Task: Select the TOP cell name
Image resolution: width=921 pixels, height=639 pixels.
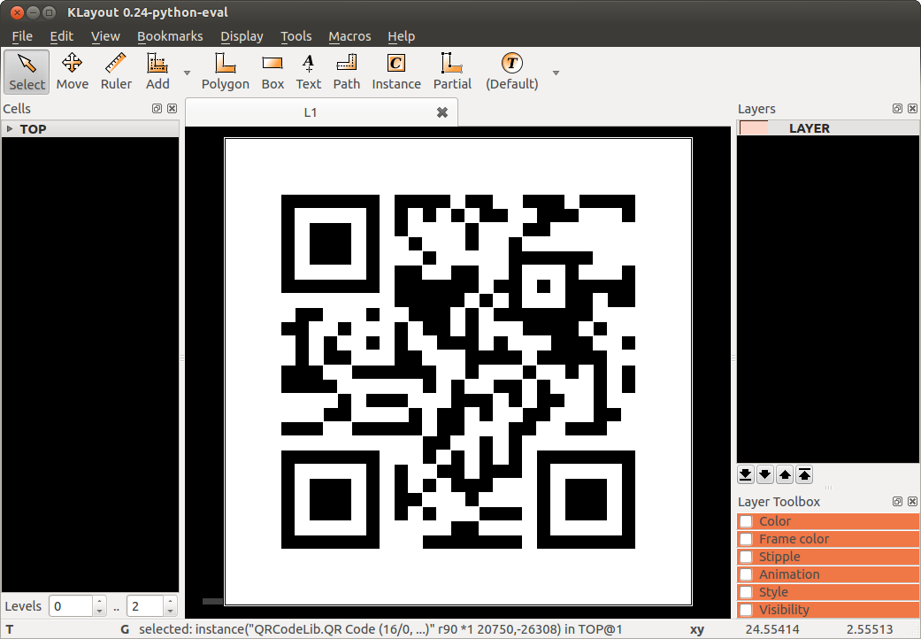Action: 33,128
